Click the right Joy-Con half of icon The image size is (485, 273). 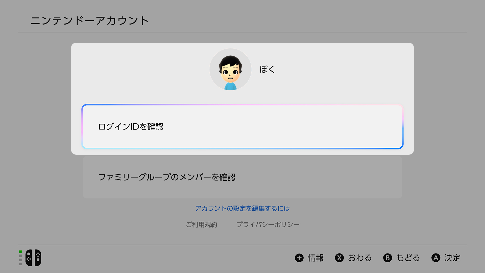[38, 258]
